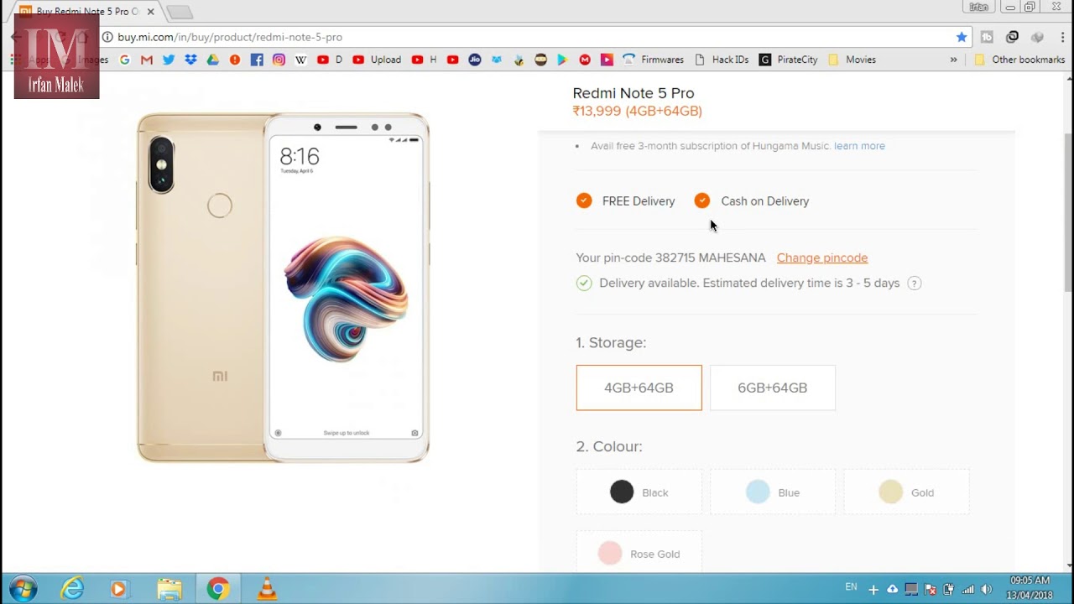1074x604 pixels.
Task: Choose the Rose Gold colour option
Action: (639, 552)
